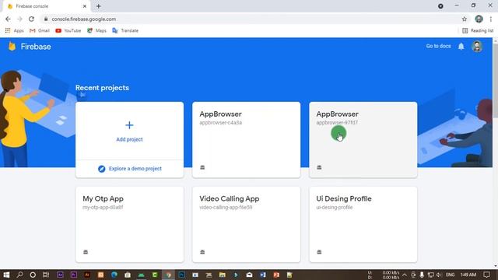Viewport: 498px width, 280px height.
Task: Open the Ui Desing Profile project
Action: tap(363, 225)
